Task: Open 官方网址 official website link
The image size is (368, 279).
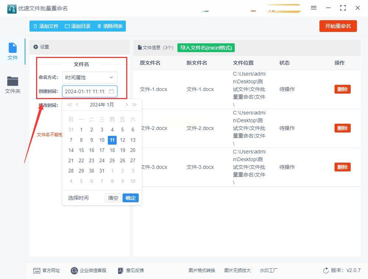Action: 47,271
